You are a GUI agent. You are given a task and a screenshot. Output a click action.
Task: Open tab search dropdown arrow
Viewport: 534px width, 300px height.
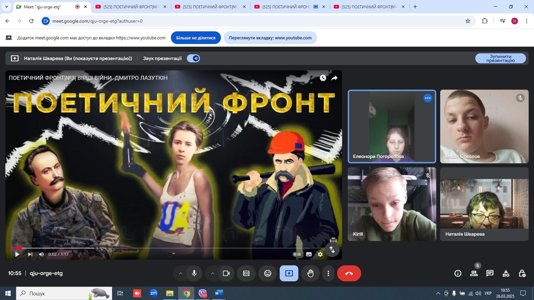7,7
